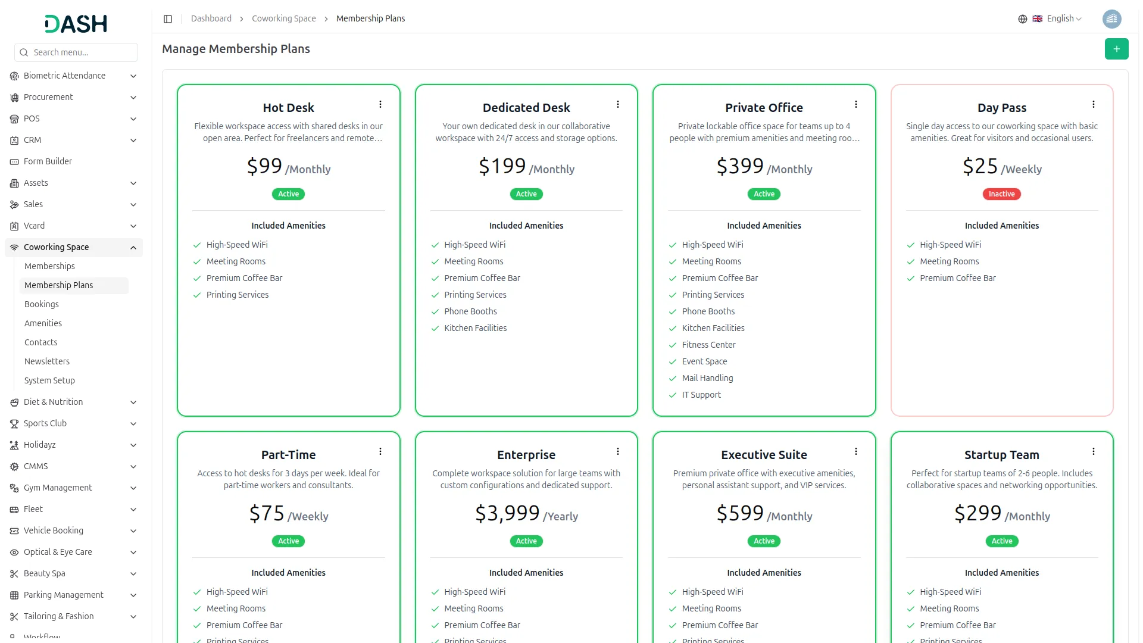Go to Amenities under Coworking Space
Image resolution: width=1143 pixels, height=643 pixels.
click(43, 323)
